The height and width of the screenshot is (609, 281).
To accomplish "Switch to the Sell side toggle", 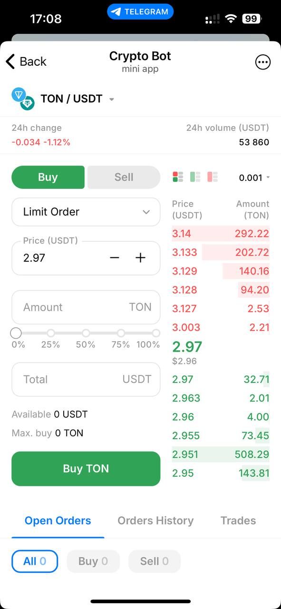I will (124, 177).
